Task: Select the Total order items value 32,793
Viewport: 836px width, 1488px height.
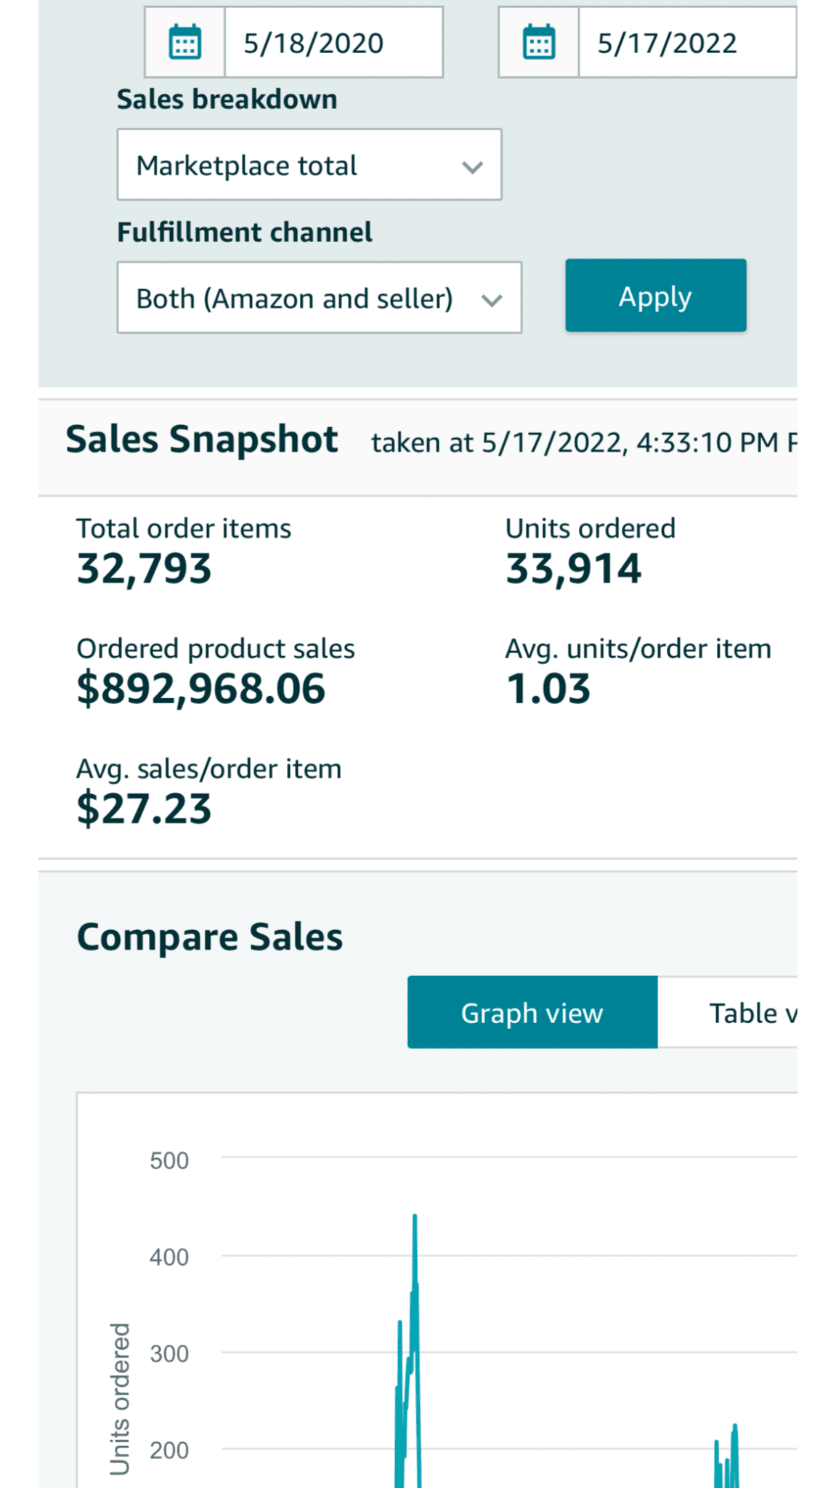Action: point(144,568)
